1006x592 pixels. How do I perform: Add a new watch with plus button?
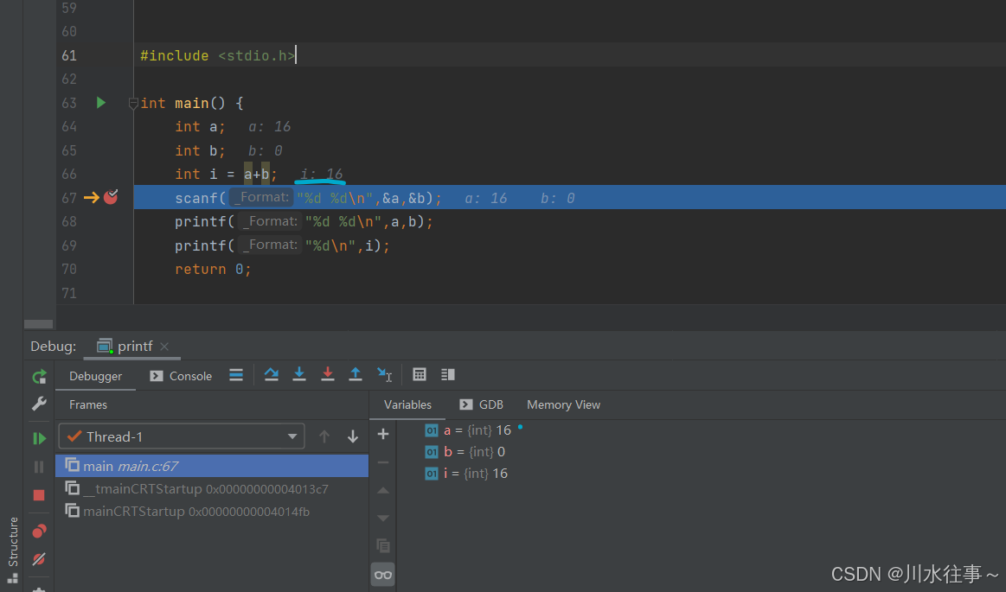click(x=382, y=434)
